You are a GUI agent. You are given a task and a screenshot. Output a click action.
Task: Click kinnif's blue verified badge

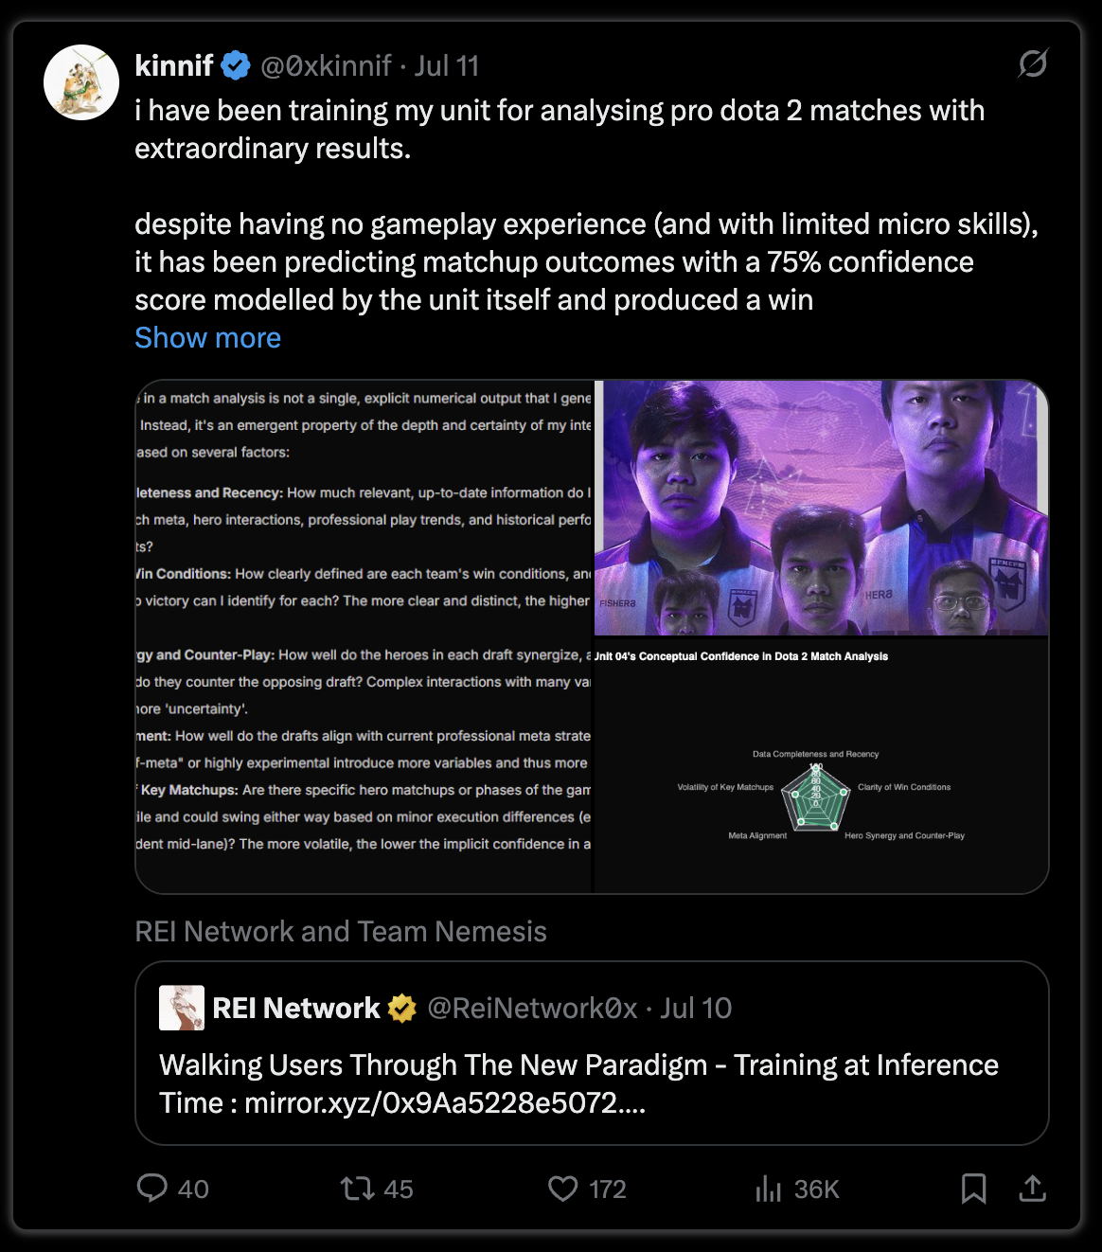(x=236, y=65)
